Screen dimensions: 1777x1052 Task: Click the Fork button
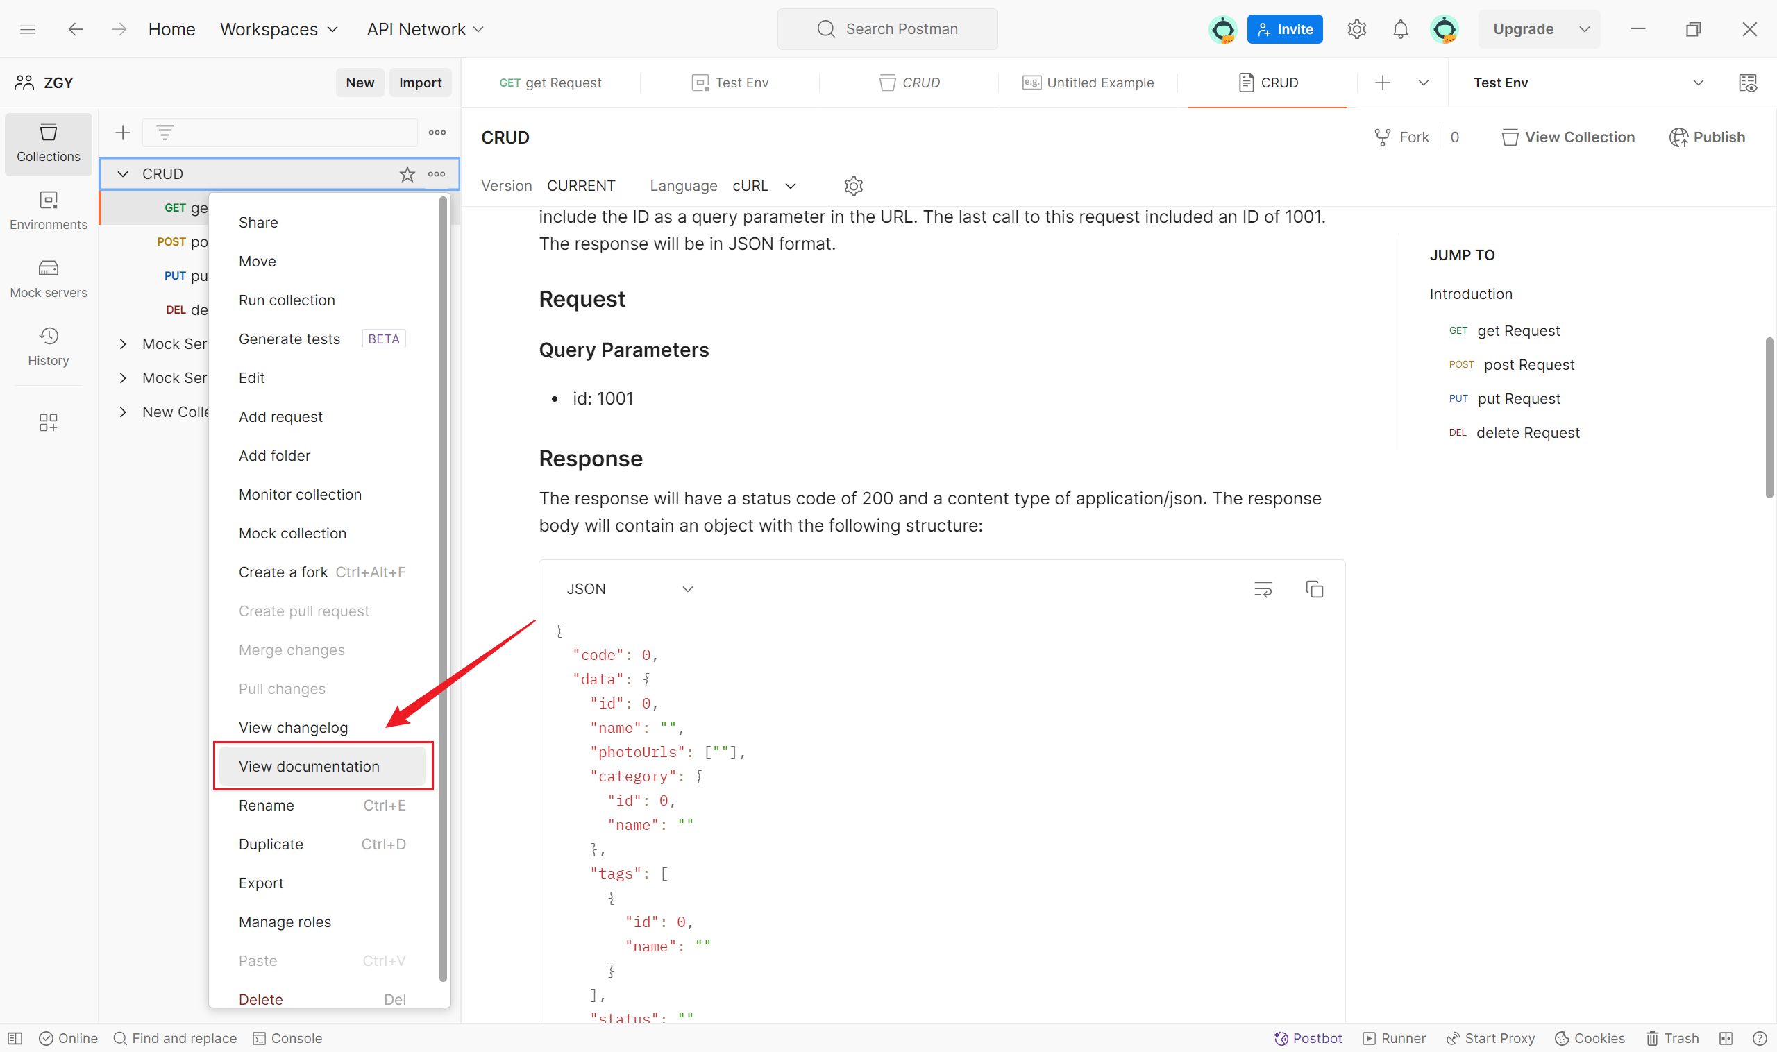[1402, 137]
